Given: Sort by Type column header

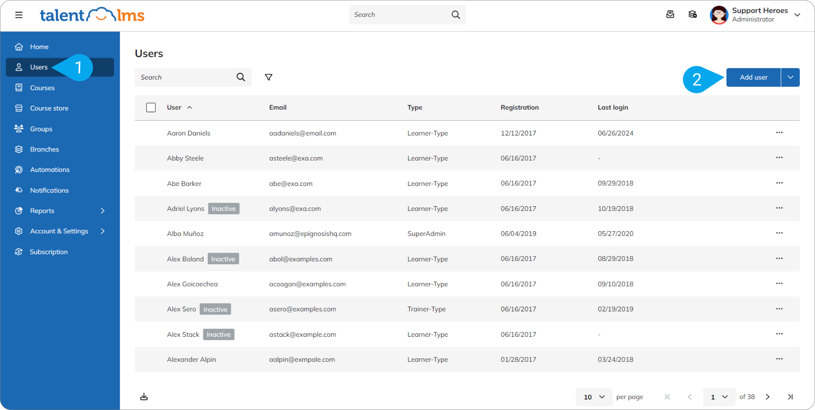Looking at the screenshot, I should 415,108.
